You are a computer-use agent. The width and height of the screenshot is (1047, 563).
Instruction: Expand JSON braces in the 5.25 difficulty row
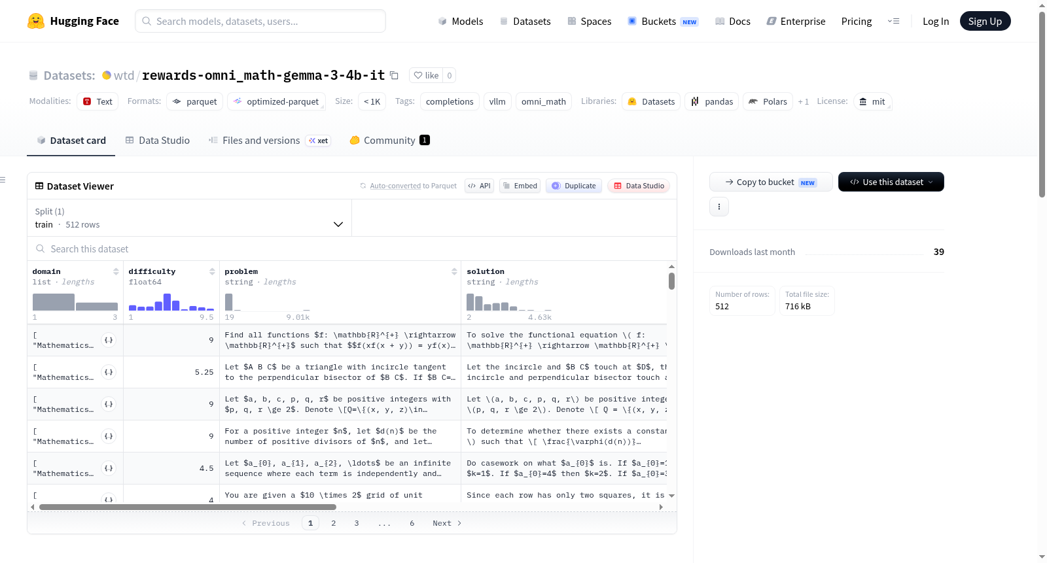click(x=109, y=372)
